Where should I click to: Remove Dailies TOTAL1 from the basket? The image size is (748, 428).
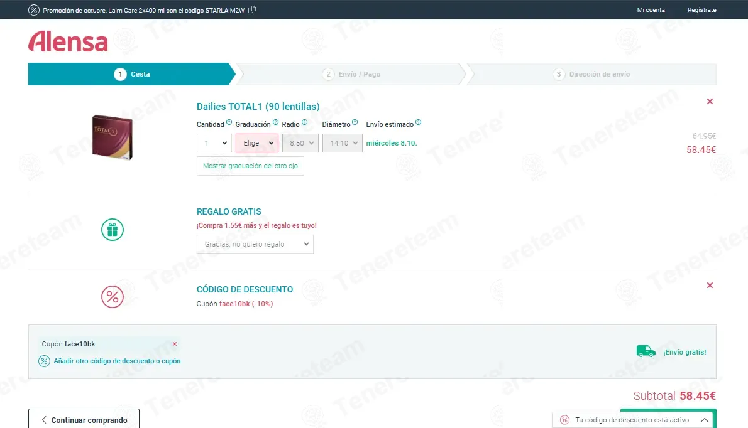710,102
